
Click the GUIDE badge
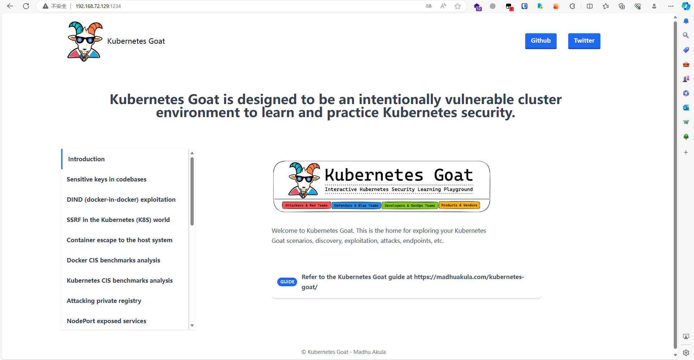(287, 282)
